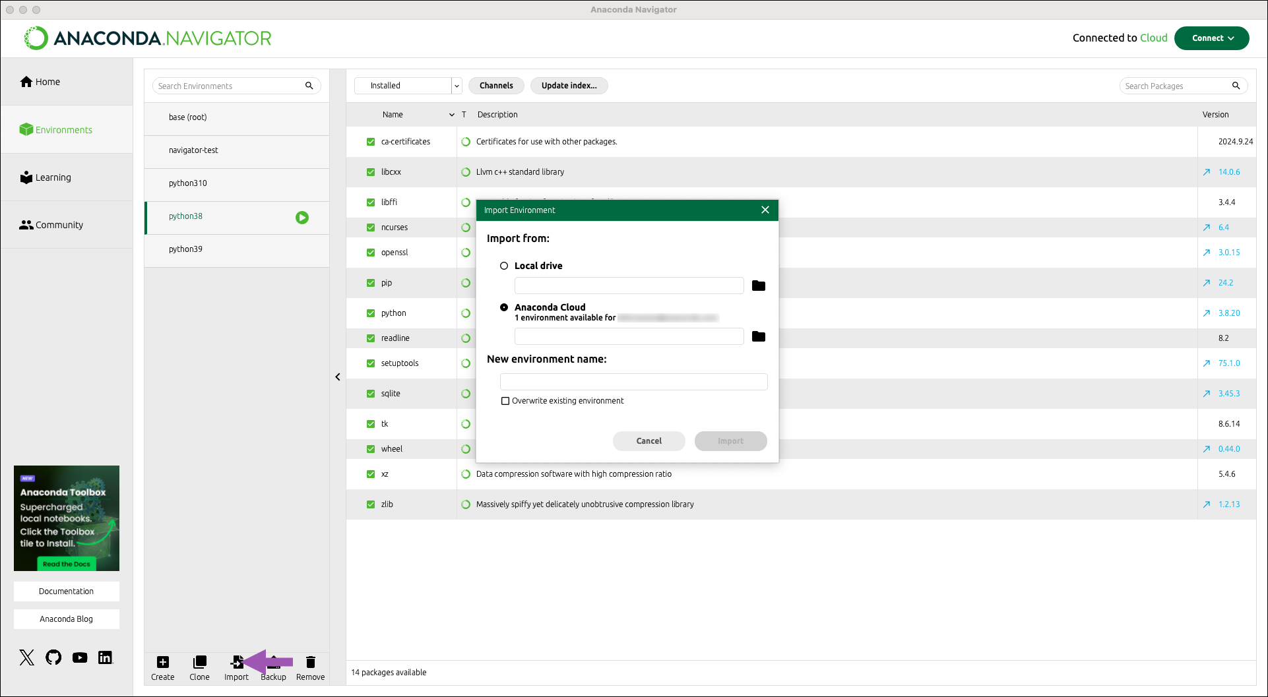Uncheck the ca-certificates package checkbox
The height and width of the screenshot is (697, 1268).
371,142
